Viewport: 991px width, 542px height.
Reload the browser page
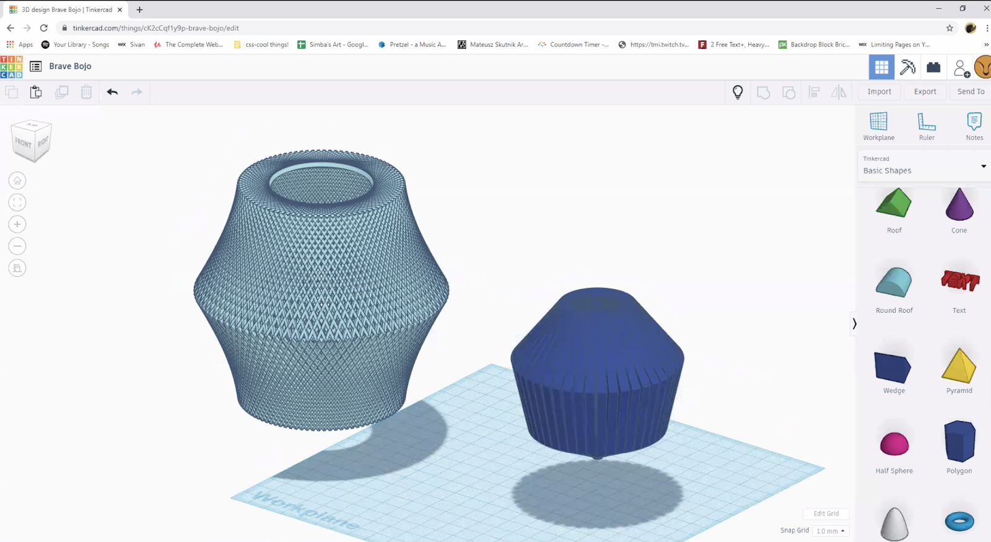(43, 28)
